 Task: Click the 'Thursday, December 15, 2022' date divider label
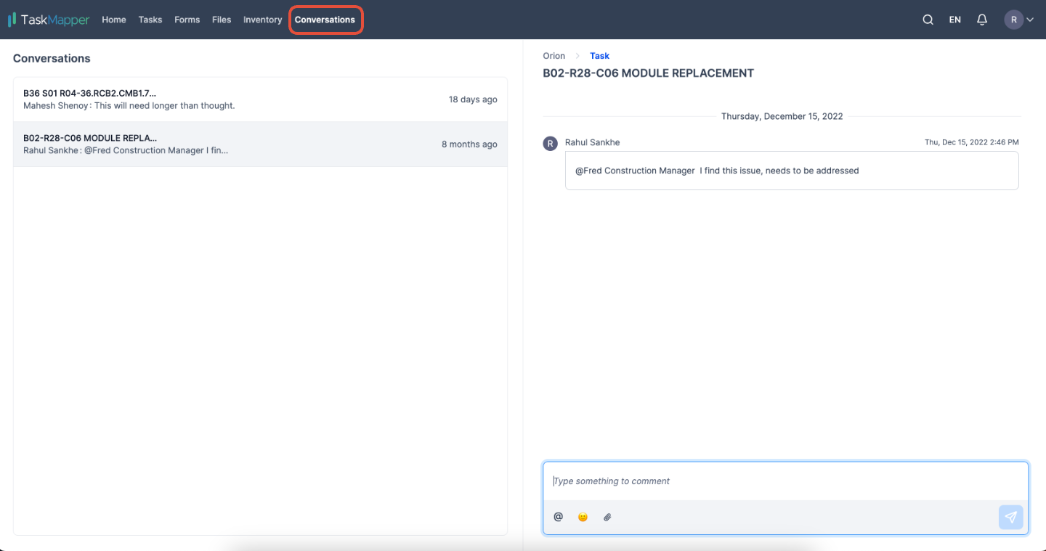(782, 116)
